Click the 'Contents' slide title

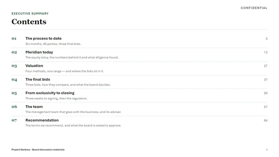[29, 22]
